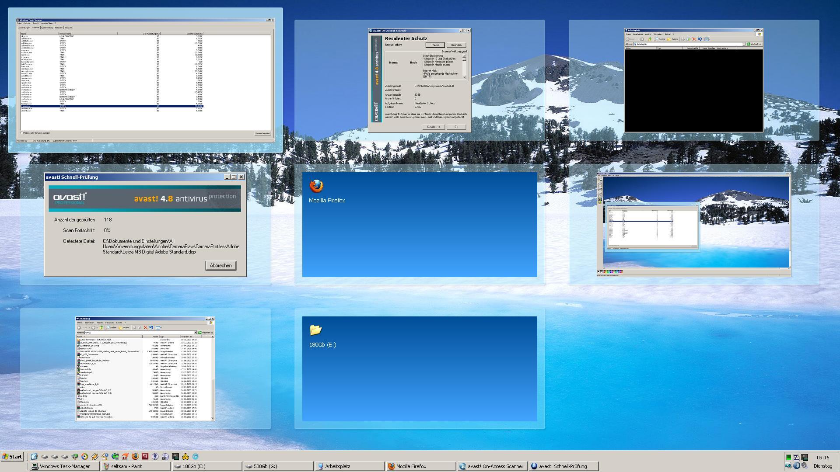Expand the Arbeitsplatz address bar dropdown

(x=743, y=44)
